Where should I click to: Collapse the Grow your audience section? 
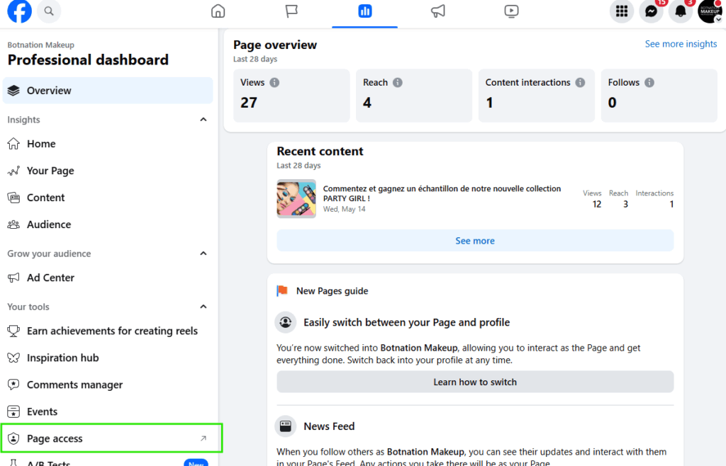[203, 254]
